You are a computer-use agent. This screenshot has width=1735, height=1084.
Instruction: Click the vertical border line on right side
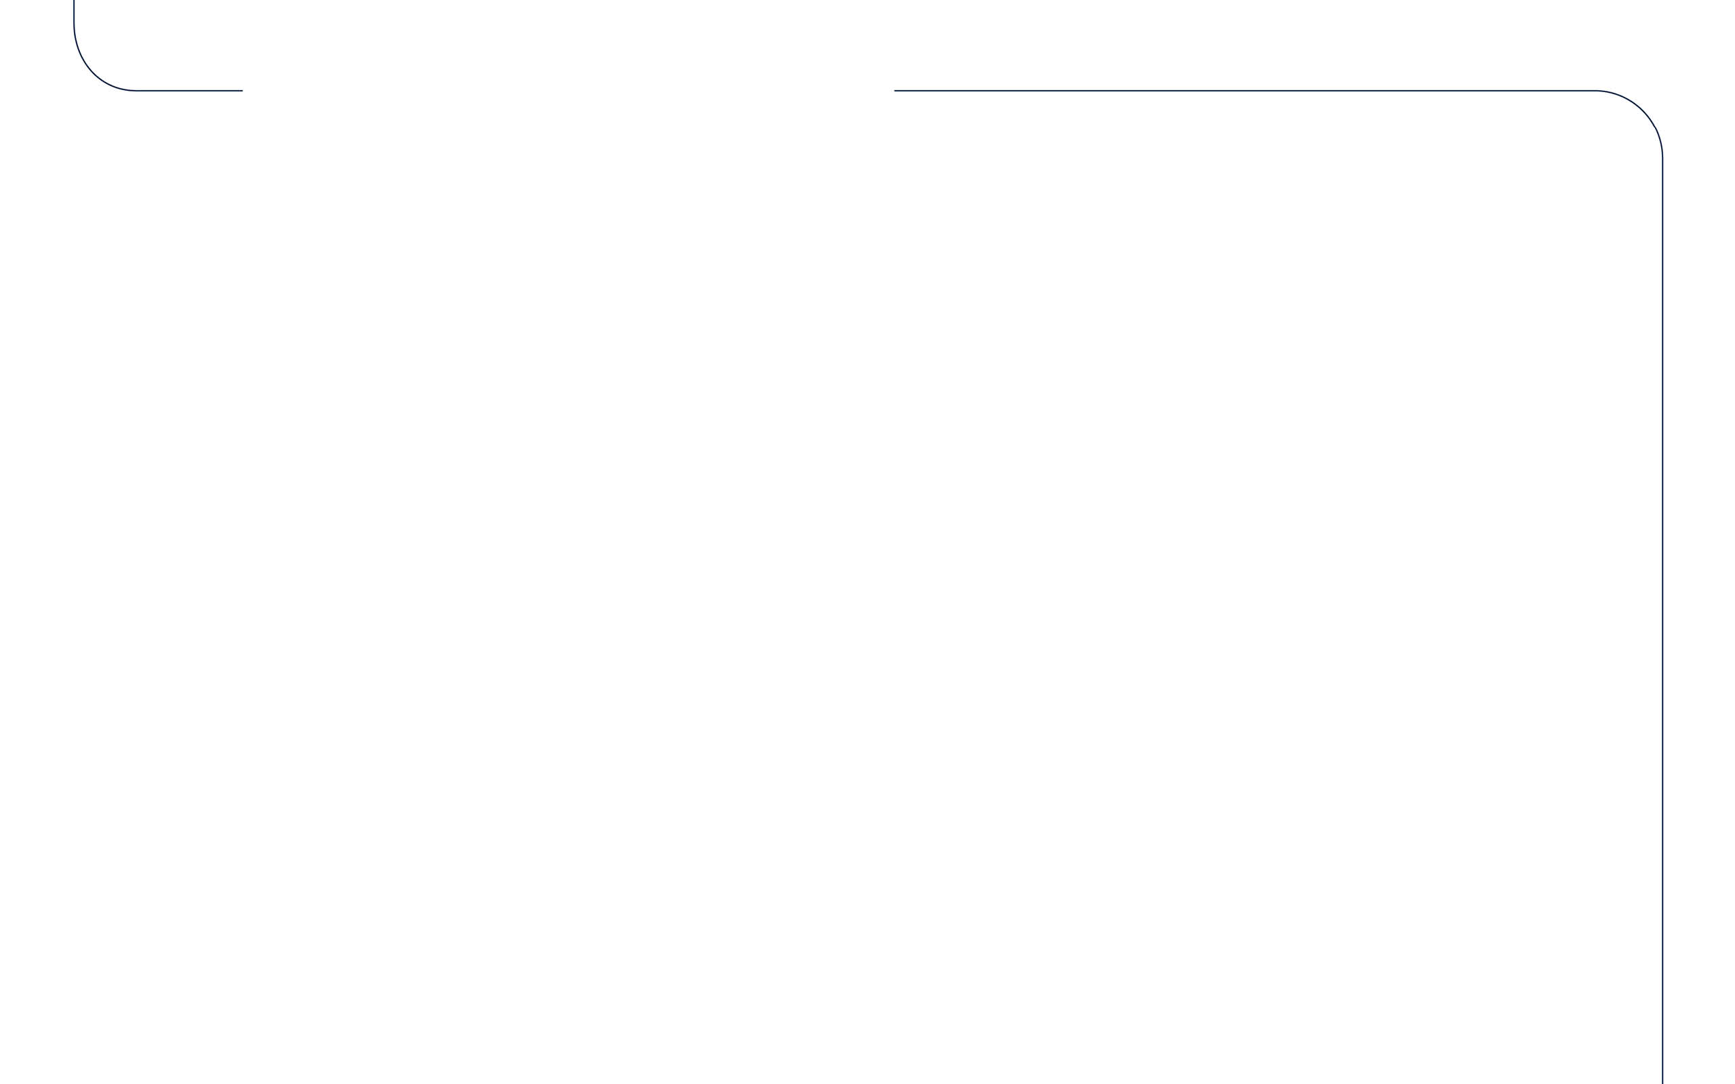tap(1662, 621)
